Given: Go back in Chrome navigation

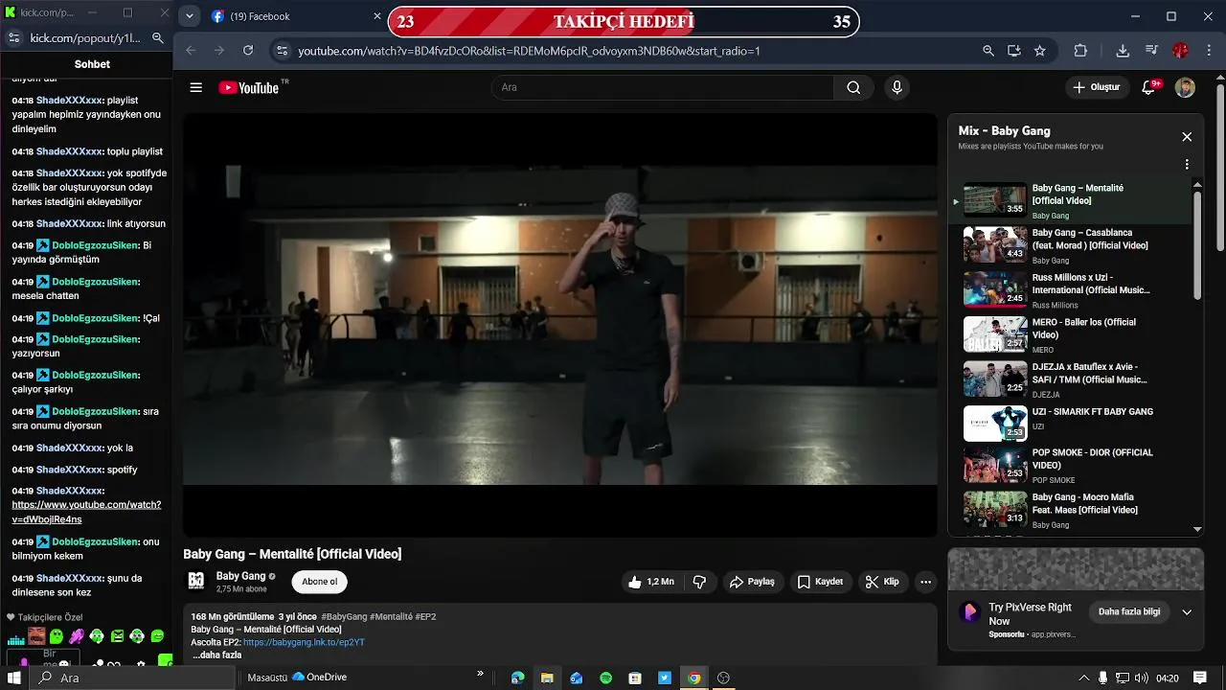Looking at the screenshot, I should (191, 51).
